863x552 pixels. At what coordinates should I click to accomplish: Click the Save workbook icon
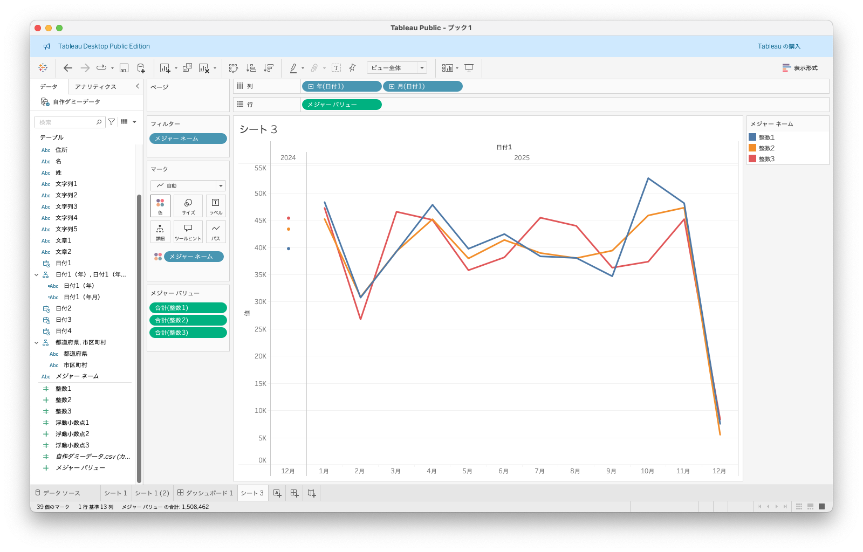(x=124, y=68)
